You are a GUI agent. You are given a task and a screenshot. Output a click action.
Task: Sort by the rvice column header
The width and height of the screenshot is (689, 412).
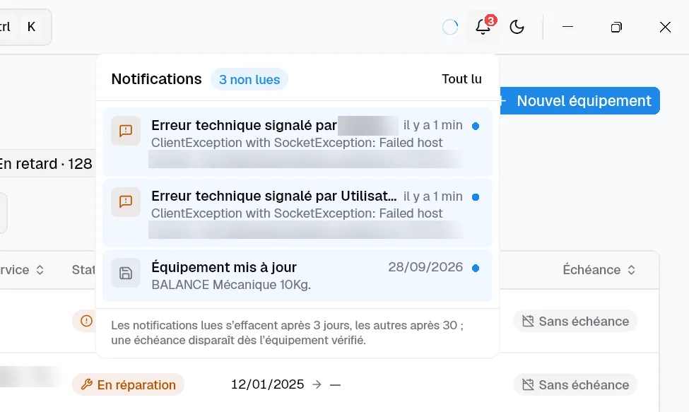(x=22, y=270)
